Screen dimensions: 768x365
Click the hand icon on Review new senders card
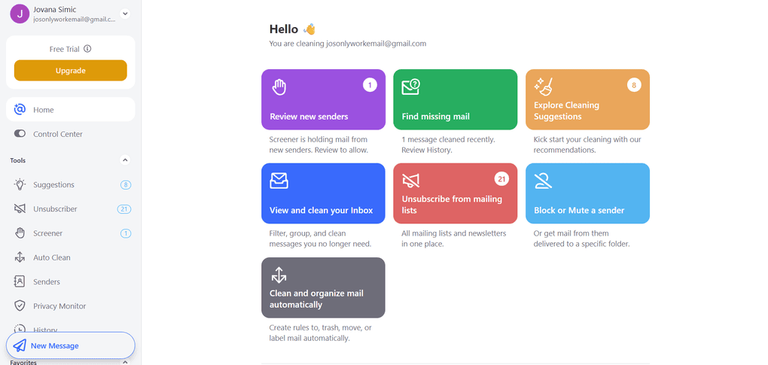click(279, 87)
